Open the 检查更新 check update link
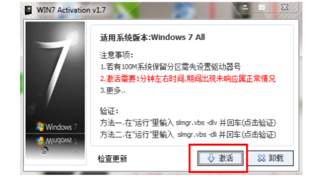Screen dimensions: 320x182 (113, 159)
